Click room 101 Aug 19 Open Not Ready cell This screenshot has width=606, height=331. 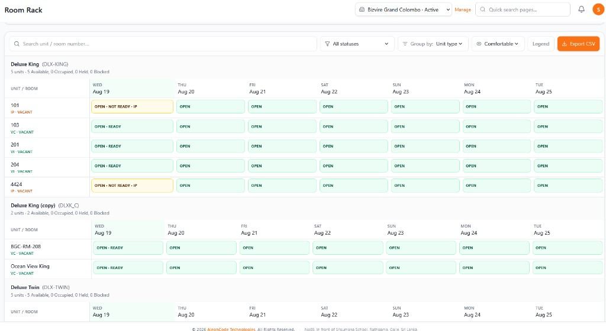132,106
